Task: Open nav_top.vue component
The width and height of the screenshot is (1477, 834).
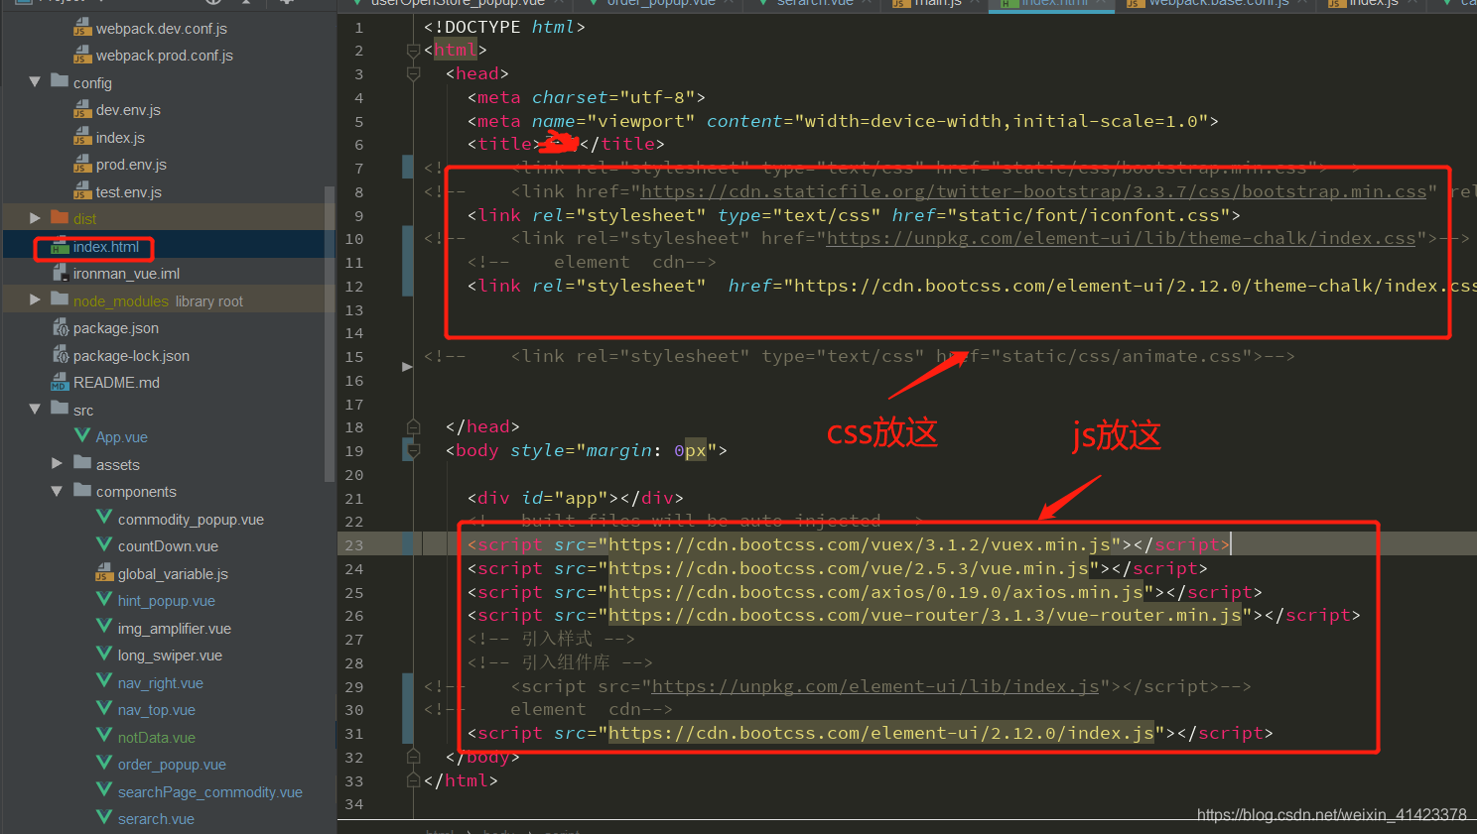Action: pos(156,710)
